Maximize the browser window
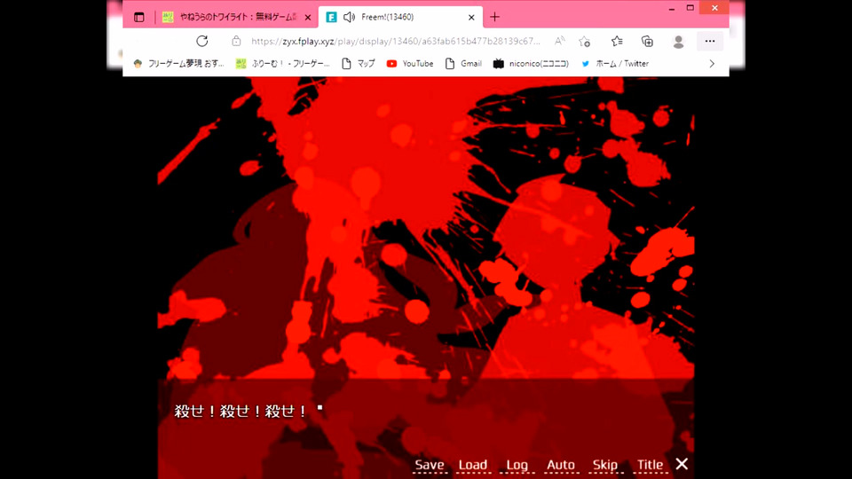This screenshot has width=852, height=479. pos(690,8)
